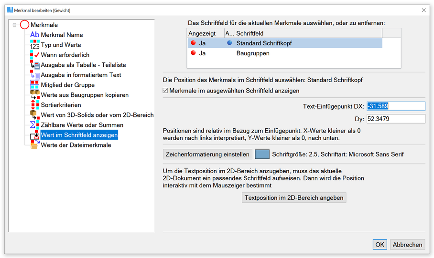Select 'Ausgabe in formatiertem Text' tree item
Viewport: 434px width, 258px height.
tap(81, 75)
